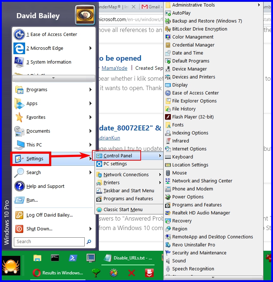Open Backup and Restore (Windows 7)

point(213,21)
